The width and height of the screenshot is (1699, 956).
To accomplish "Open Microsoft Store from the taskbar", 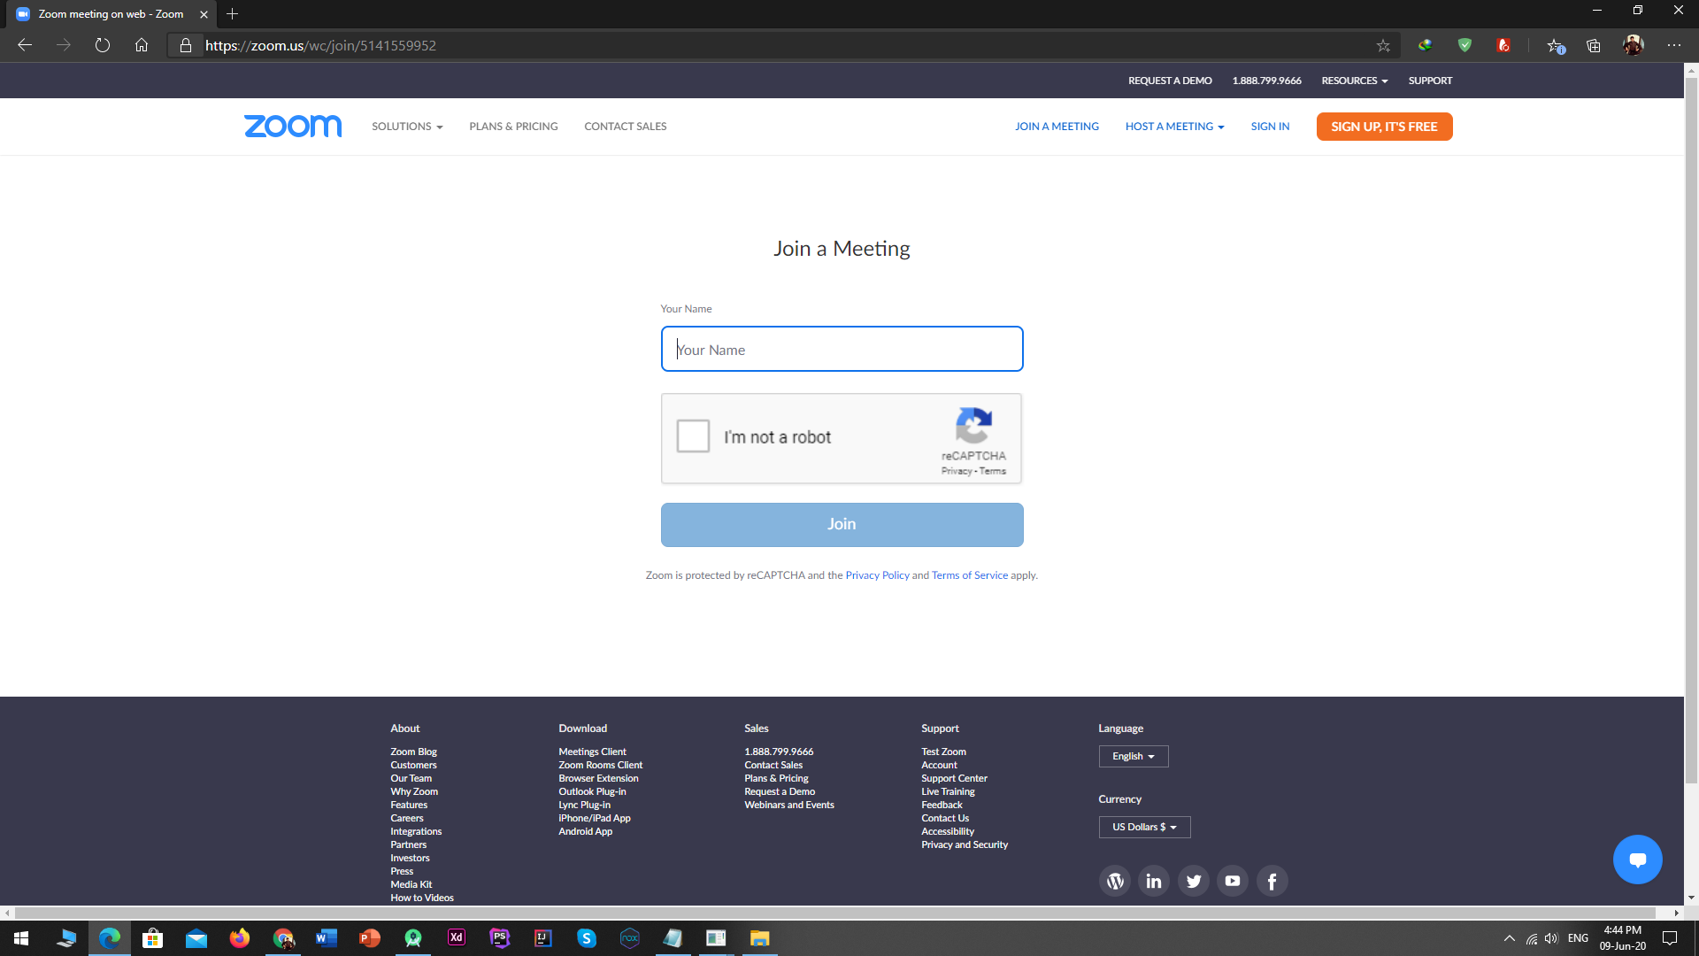I will (153, 938).
